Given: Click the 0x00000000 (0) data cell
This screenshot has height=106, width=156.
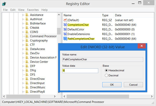Looking at the screenshot, I should click(125, 29).
